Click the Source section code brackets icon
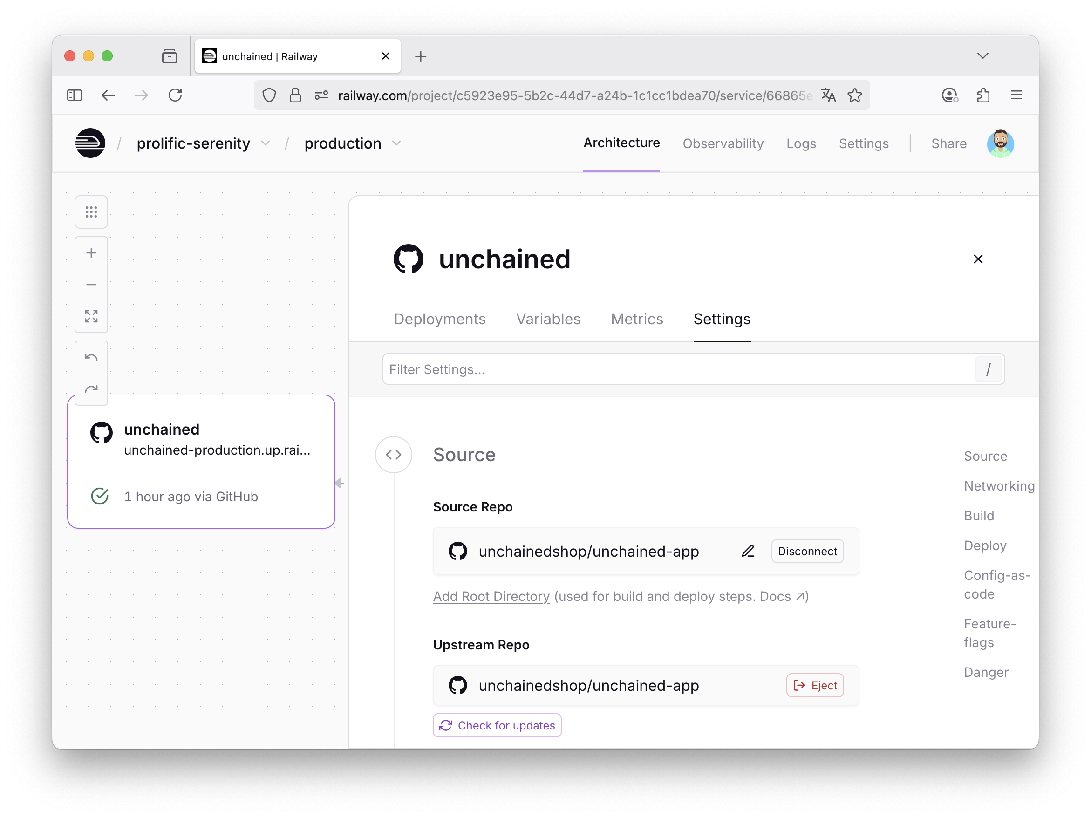This screenshot has height=818, width=1091. pyautogui.click(x=393, y=454)
